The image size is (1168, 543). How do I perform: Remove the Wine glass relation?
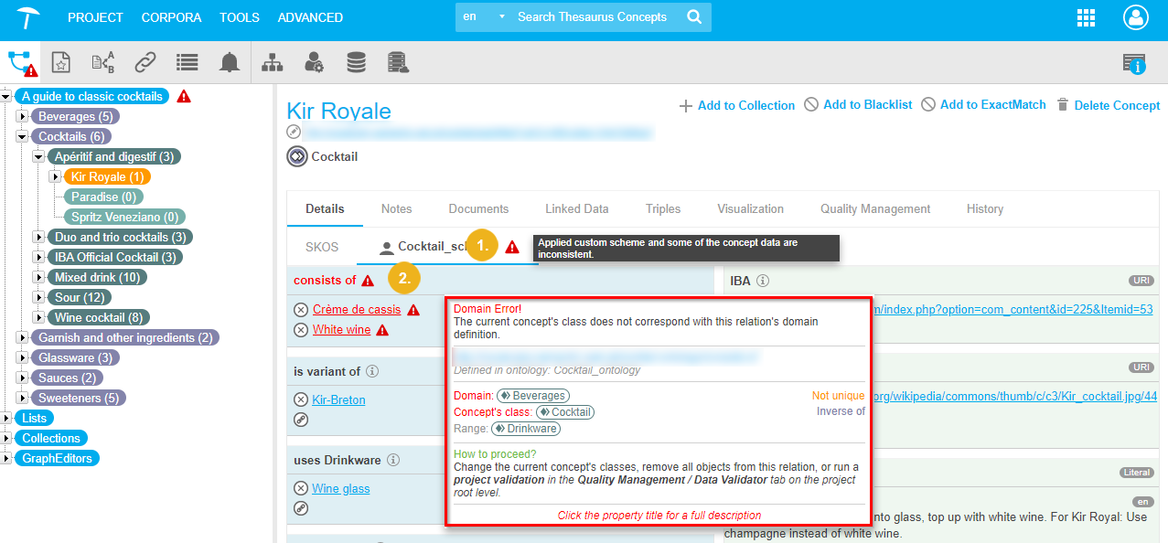pos(301,489)
